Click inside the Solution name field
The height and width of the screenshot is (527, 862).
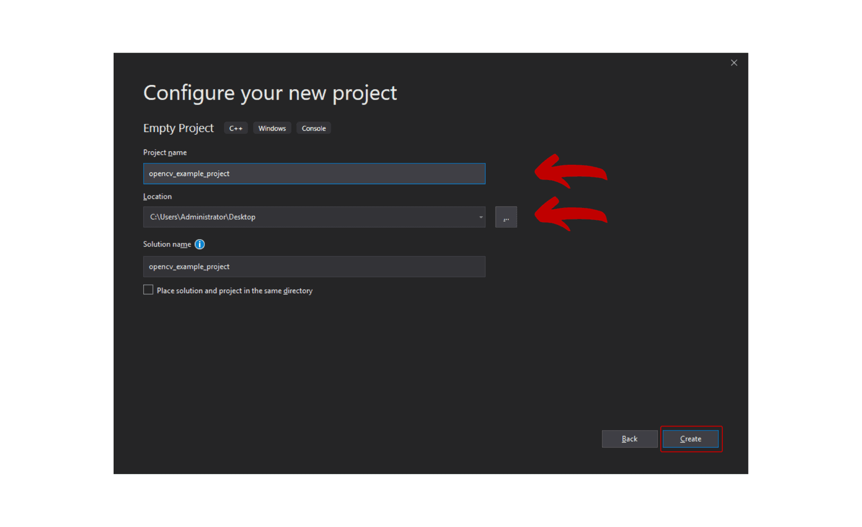pyautogui.click(x=314, y=267)
